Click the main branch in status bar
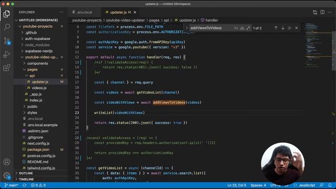Image resolution: width=336 pixels, height=189 pixels. (12, 185)
